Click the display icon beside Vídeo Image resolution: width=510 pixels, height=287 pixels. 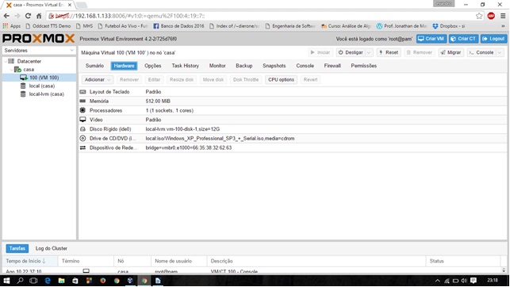pos(83,120)
